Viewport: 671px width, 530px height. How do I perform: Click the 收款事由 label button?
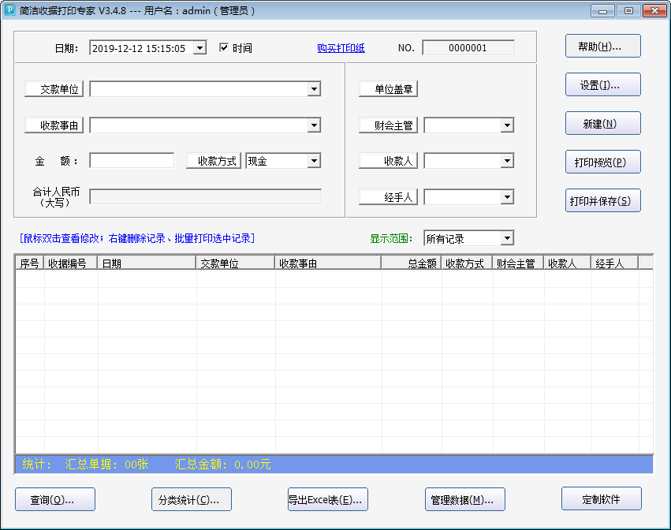pyautogui.click(x=54, y=125)
